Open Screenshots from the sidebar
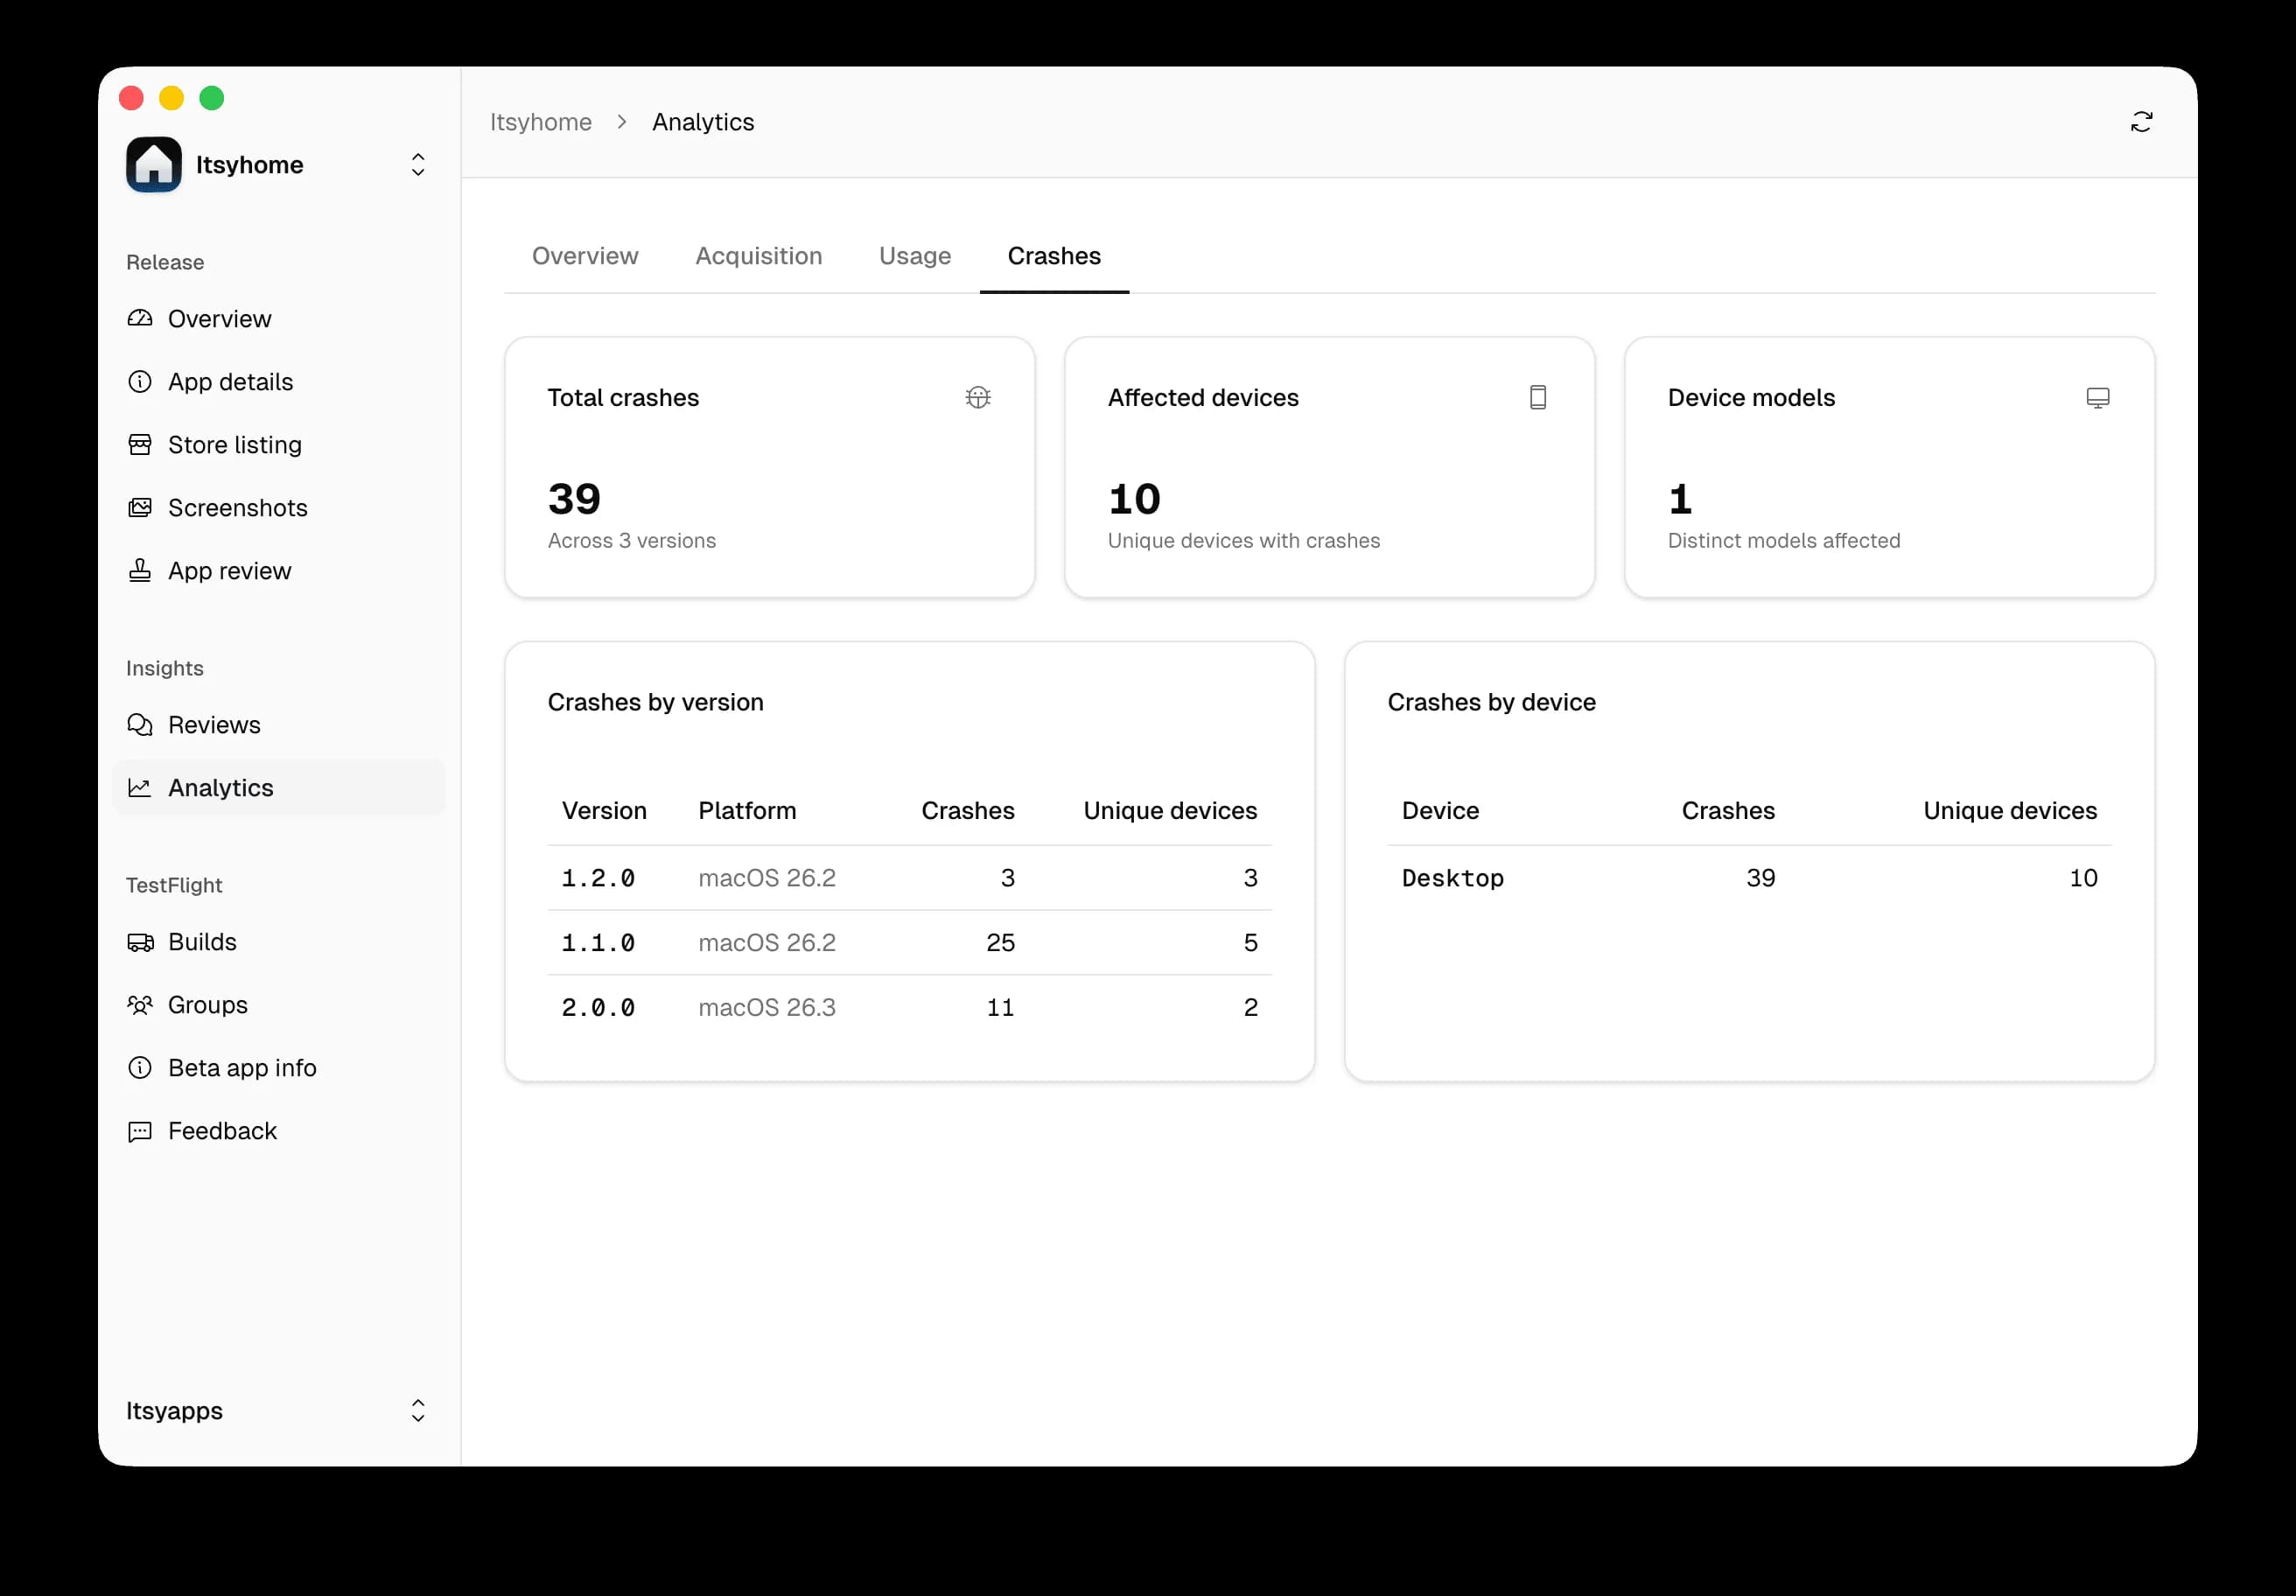Viewport: 2296px width, 1596px height. [237, 508]
